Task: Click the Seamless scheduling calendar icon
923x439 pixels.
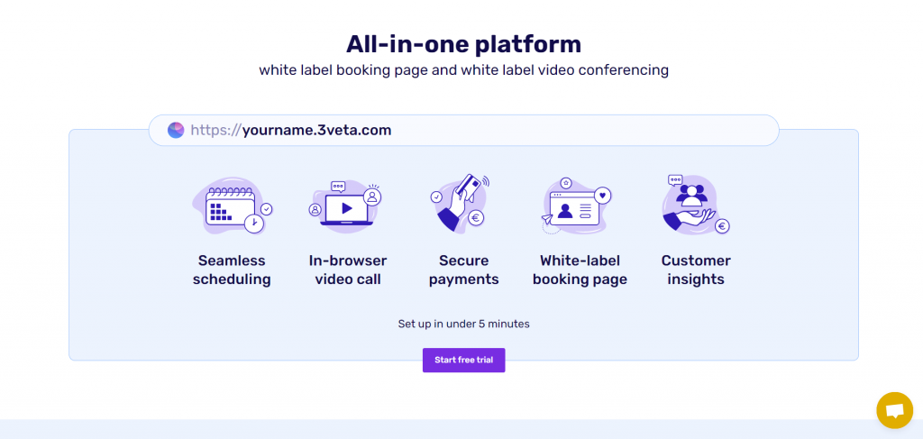Action: click(x=232, y=206)
